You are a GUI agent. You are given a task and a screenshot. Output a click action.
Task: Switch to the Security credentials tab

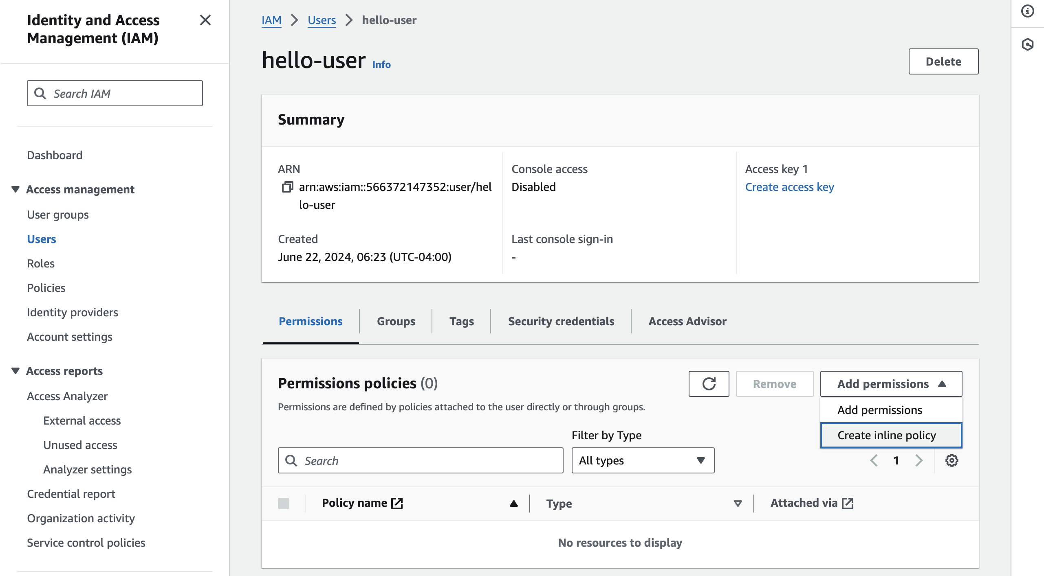tap(561, 321)
